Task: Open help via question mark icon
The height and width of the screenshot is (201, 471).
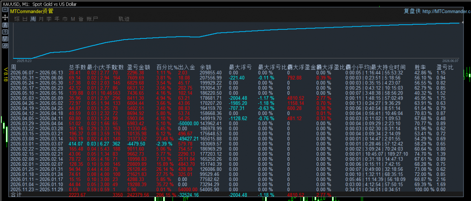Action: [x=5, y=32]
